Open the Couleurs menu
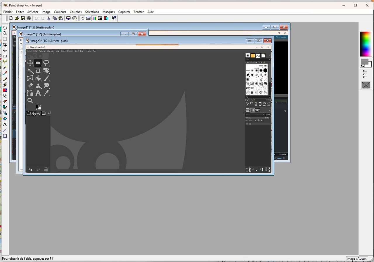This screenshot has width=374, height=262. point(60,12)
